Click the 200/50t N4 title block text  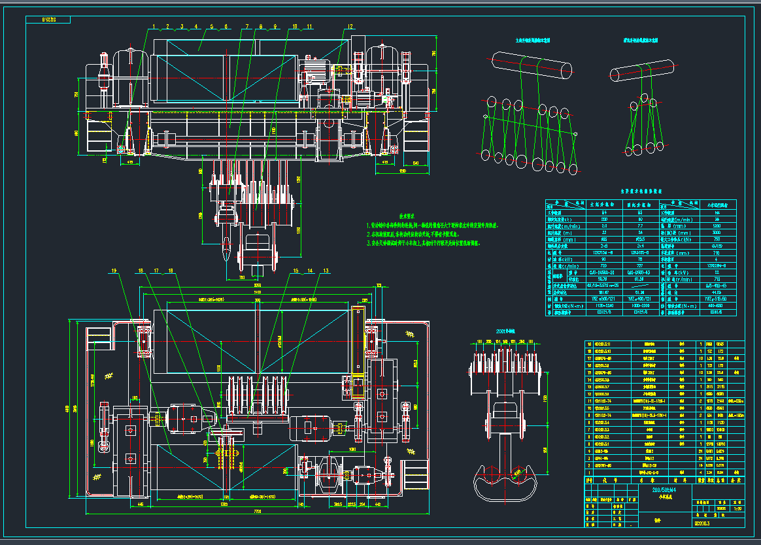coord(664,490)
